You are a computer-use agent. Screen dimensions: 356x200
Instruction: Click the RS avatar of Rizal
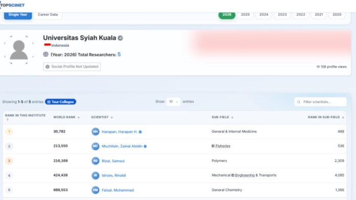(x=95, y=161)
